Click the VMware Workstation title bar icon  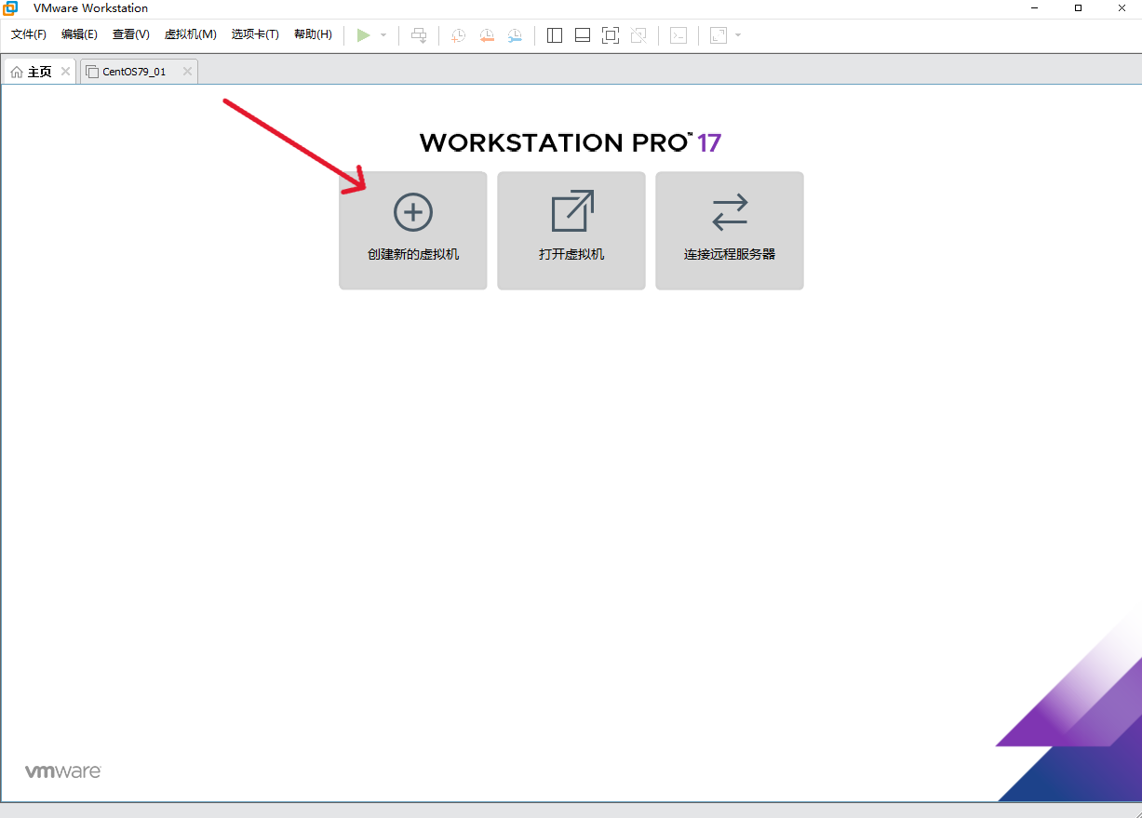10,8
